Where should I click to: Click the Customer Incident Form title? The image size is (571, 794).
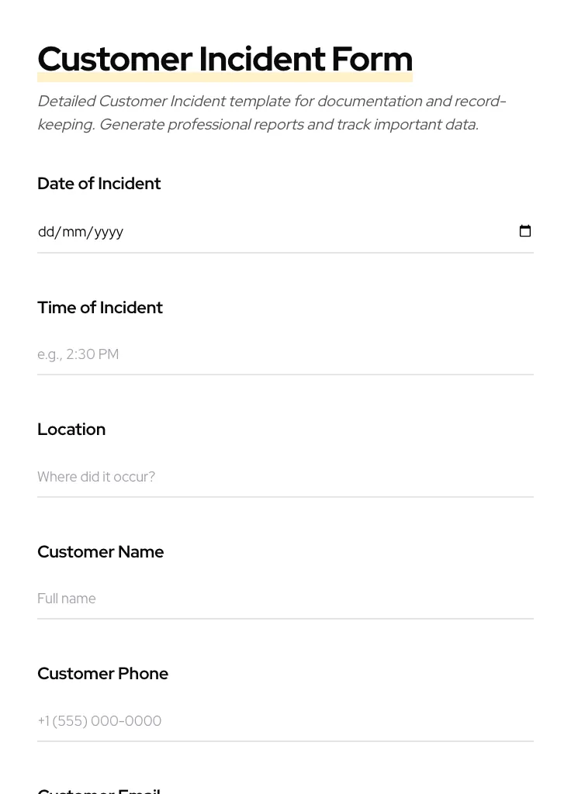click(224, 58)
